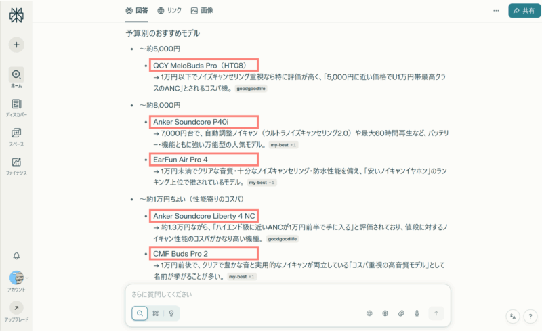
Task: Click the paperclip attach file icon
Action: (x=401, y=313)
